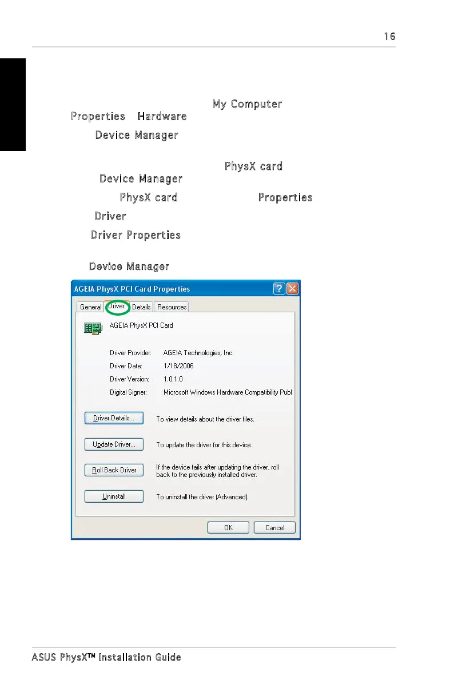This screenshot has height=684, width=454.
Task: Click Roll Back Driver button
Action: click(x=114, y=470)
